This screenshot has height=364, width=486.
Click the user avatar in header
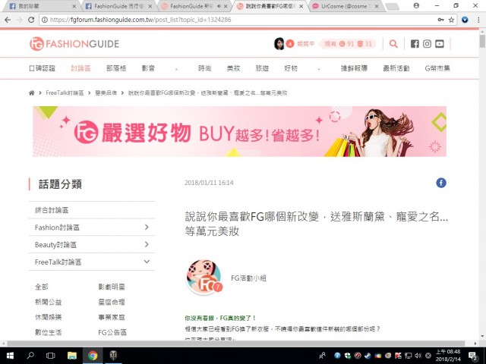click(x=279, y=44)
